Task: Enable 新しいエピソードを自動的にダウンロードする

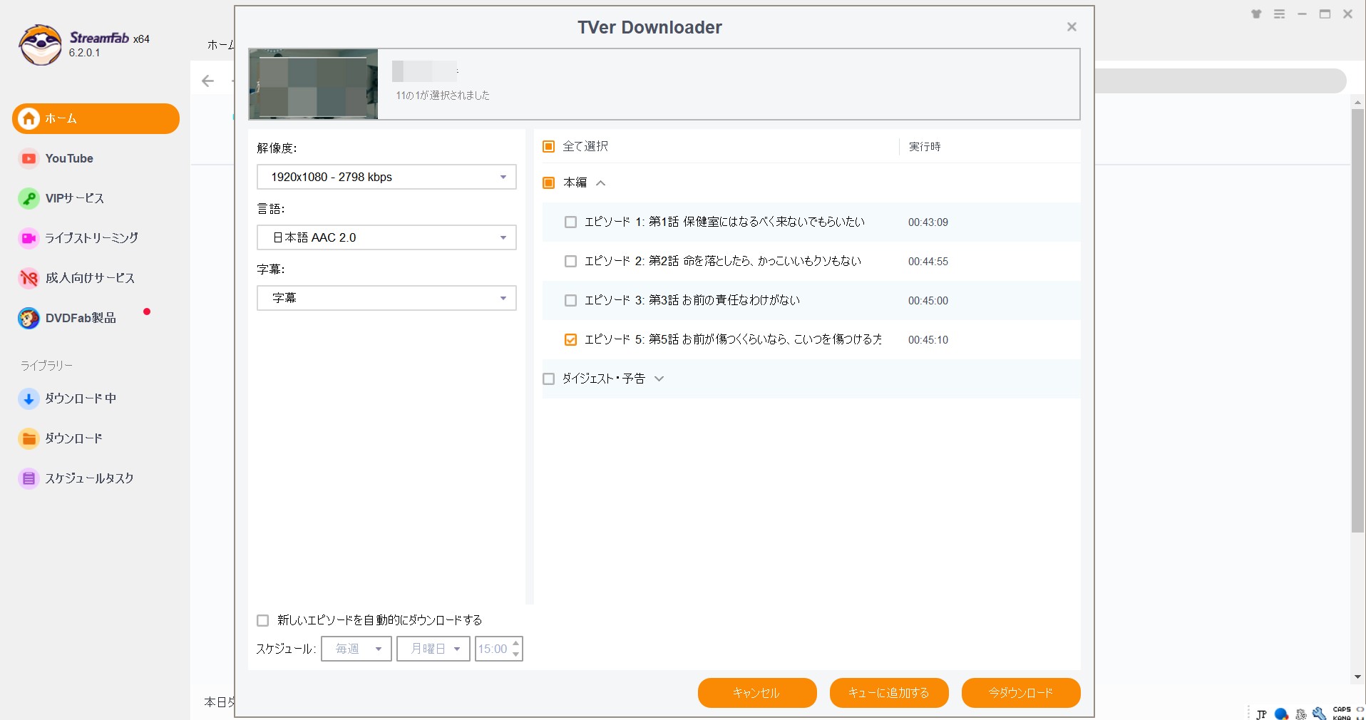Action: [262, 620]
